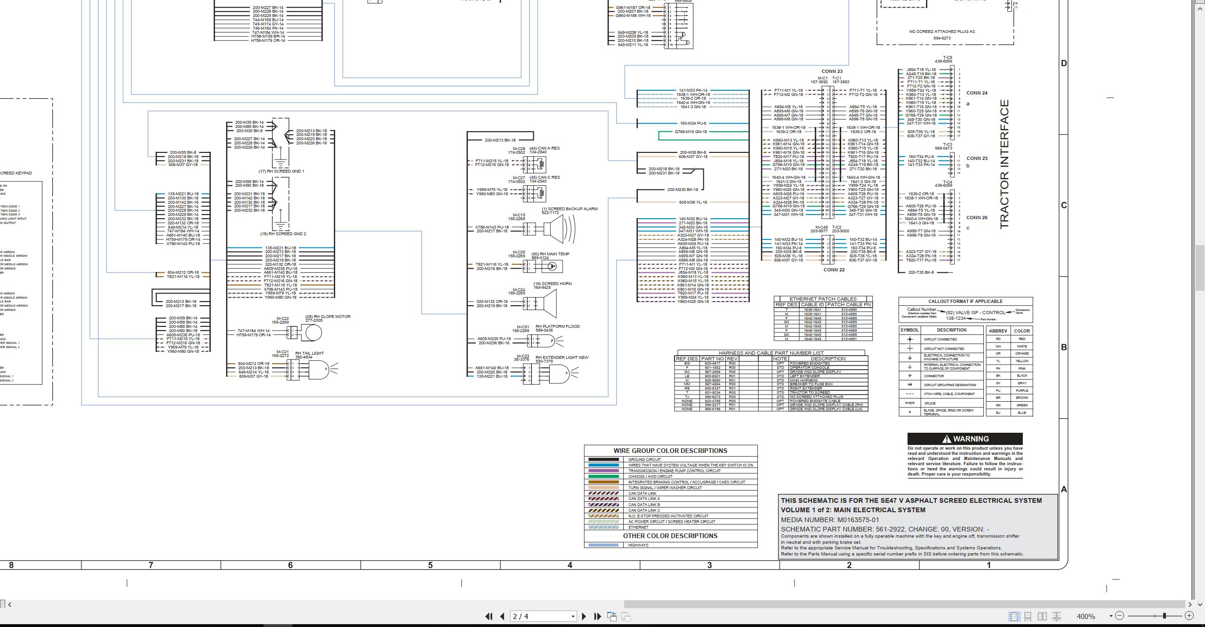Click the CAN DATA LINK A legend entry
1205x627 pixels.
point(644,499)
